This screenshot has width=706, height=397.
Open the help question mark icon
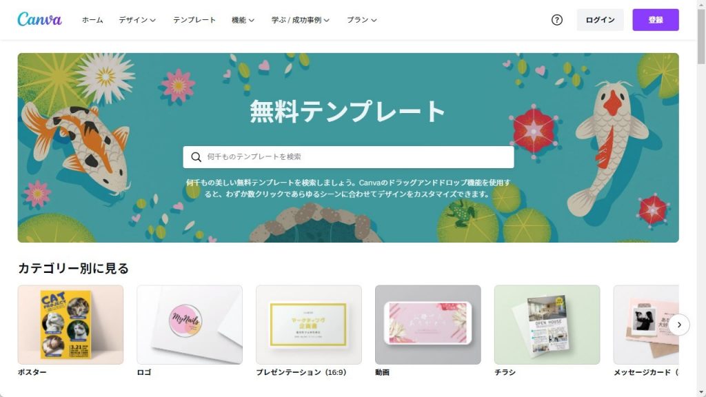click(x=557, y=20)
